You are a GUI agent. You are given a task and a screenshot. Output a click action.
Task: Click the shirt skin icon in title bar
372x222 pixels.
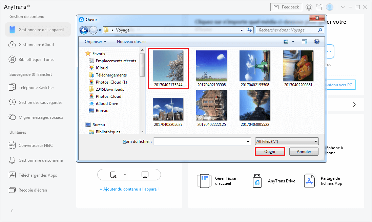[319, 7]
